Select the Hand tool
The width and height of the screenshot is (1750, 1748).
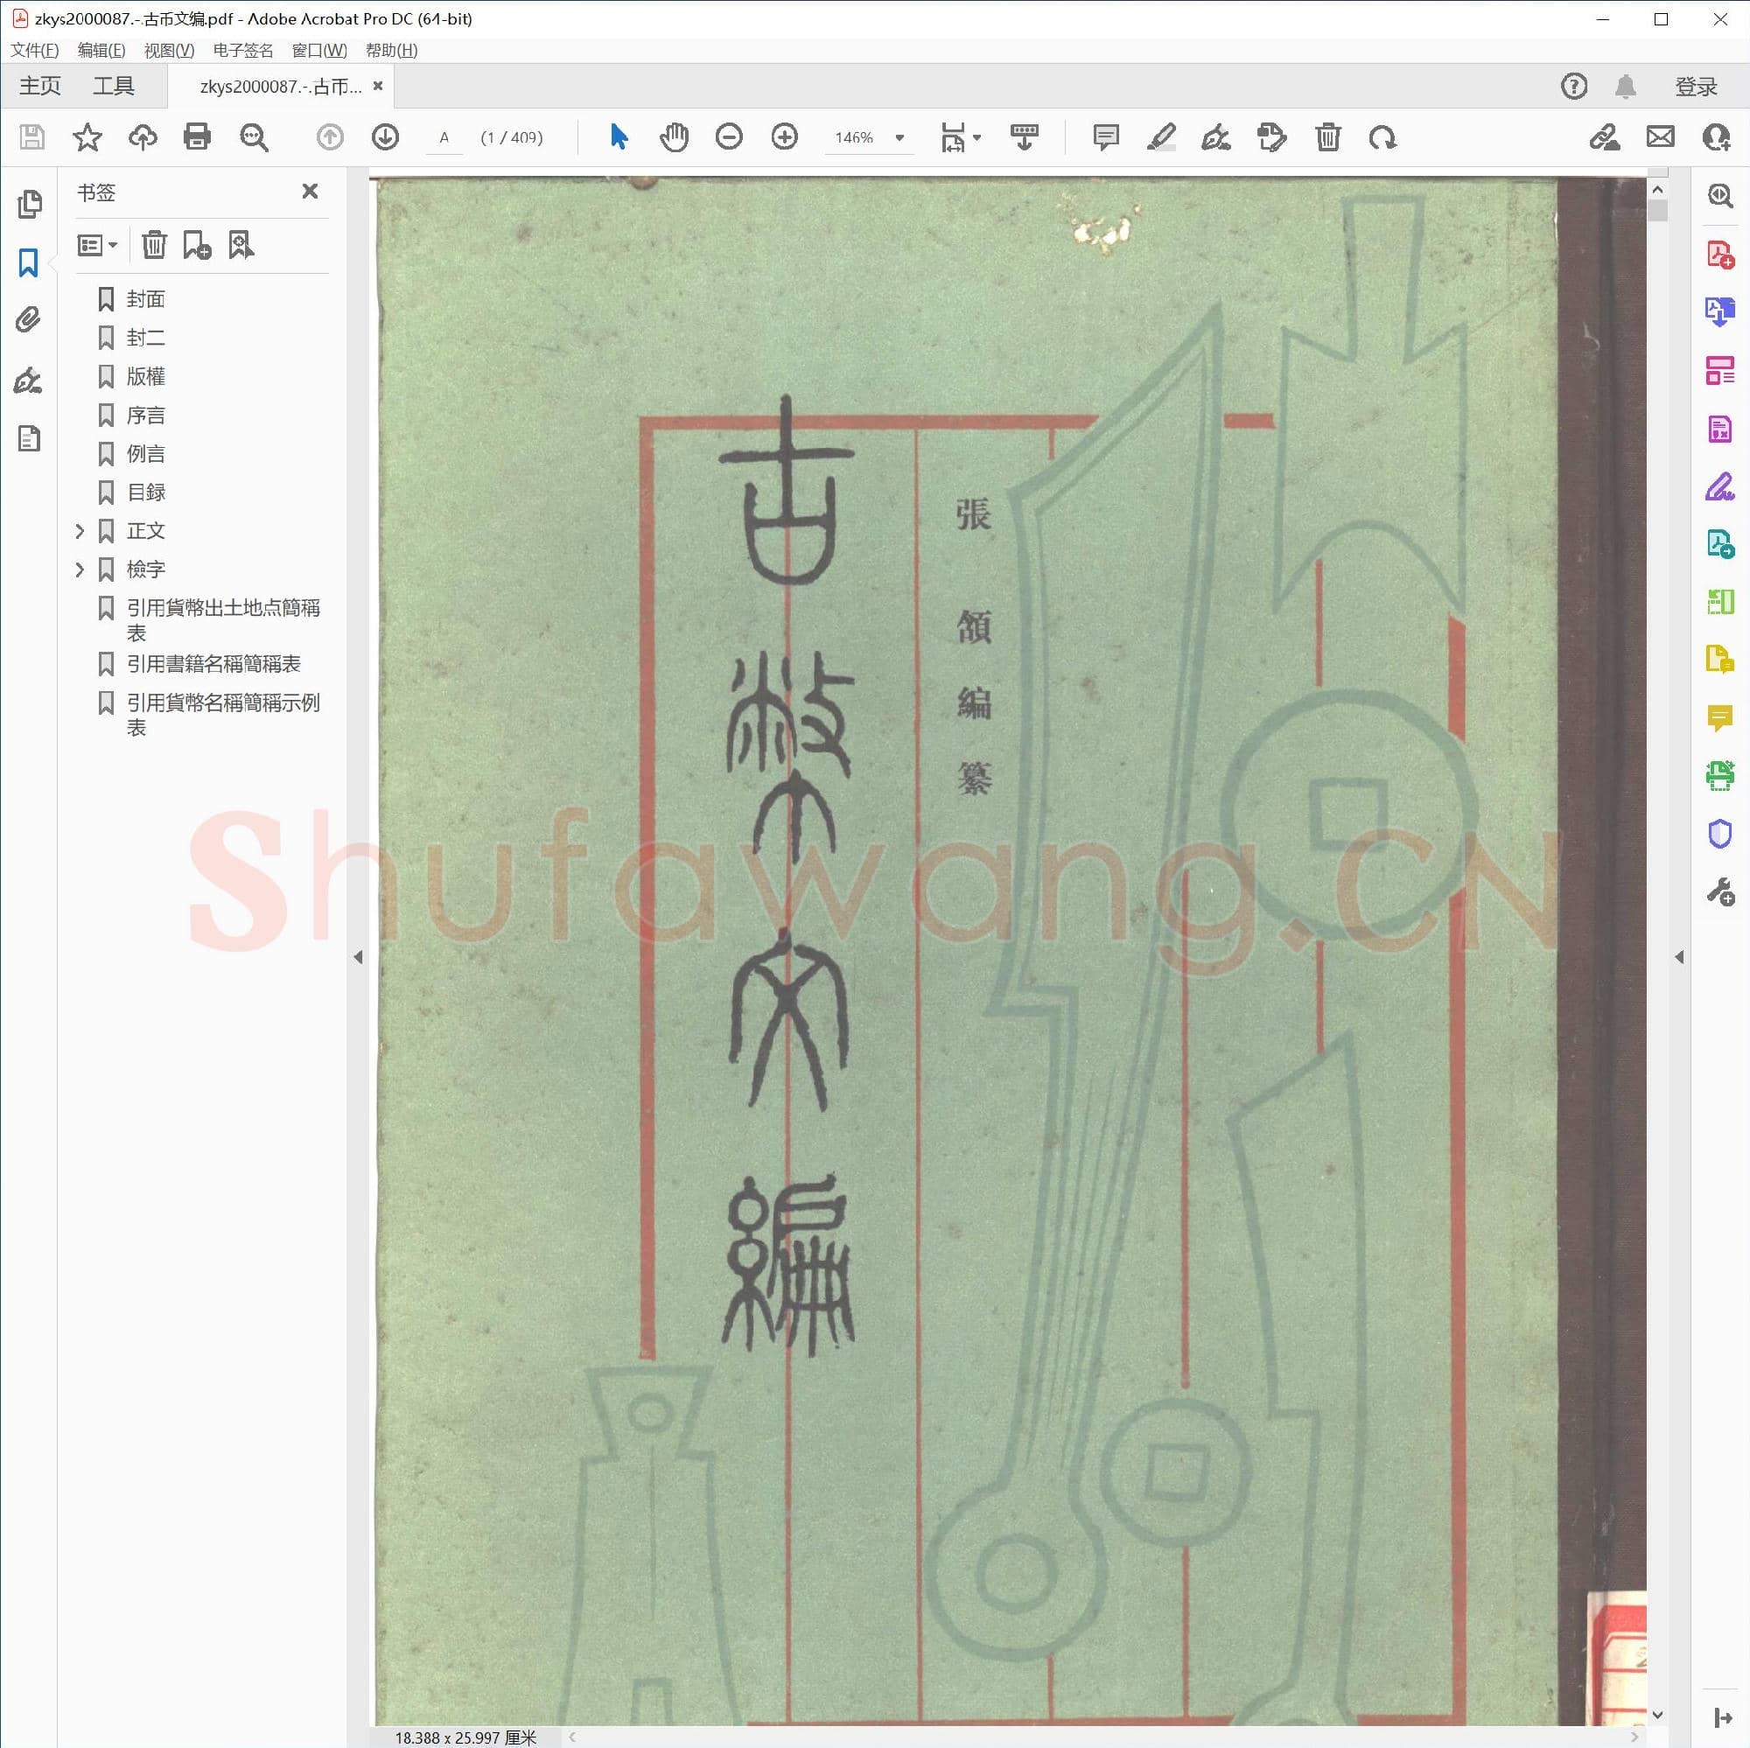(x=674, y=137)
